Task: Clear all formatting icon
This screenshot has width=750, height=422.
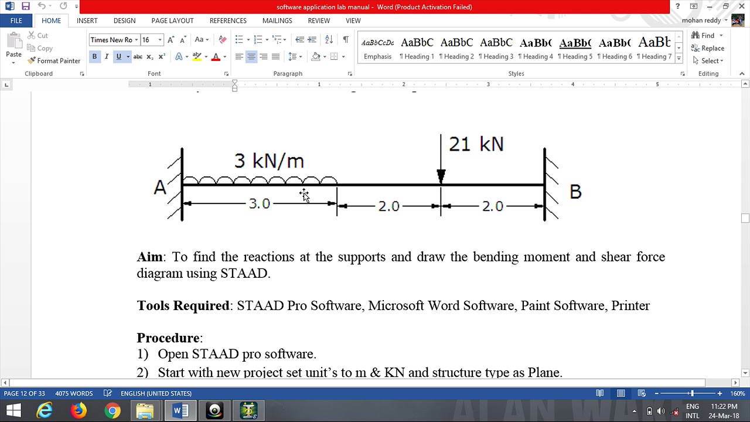Action: click(223, 40)
